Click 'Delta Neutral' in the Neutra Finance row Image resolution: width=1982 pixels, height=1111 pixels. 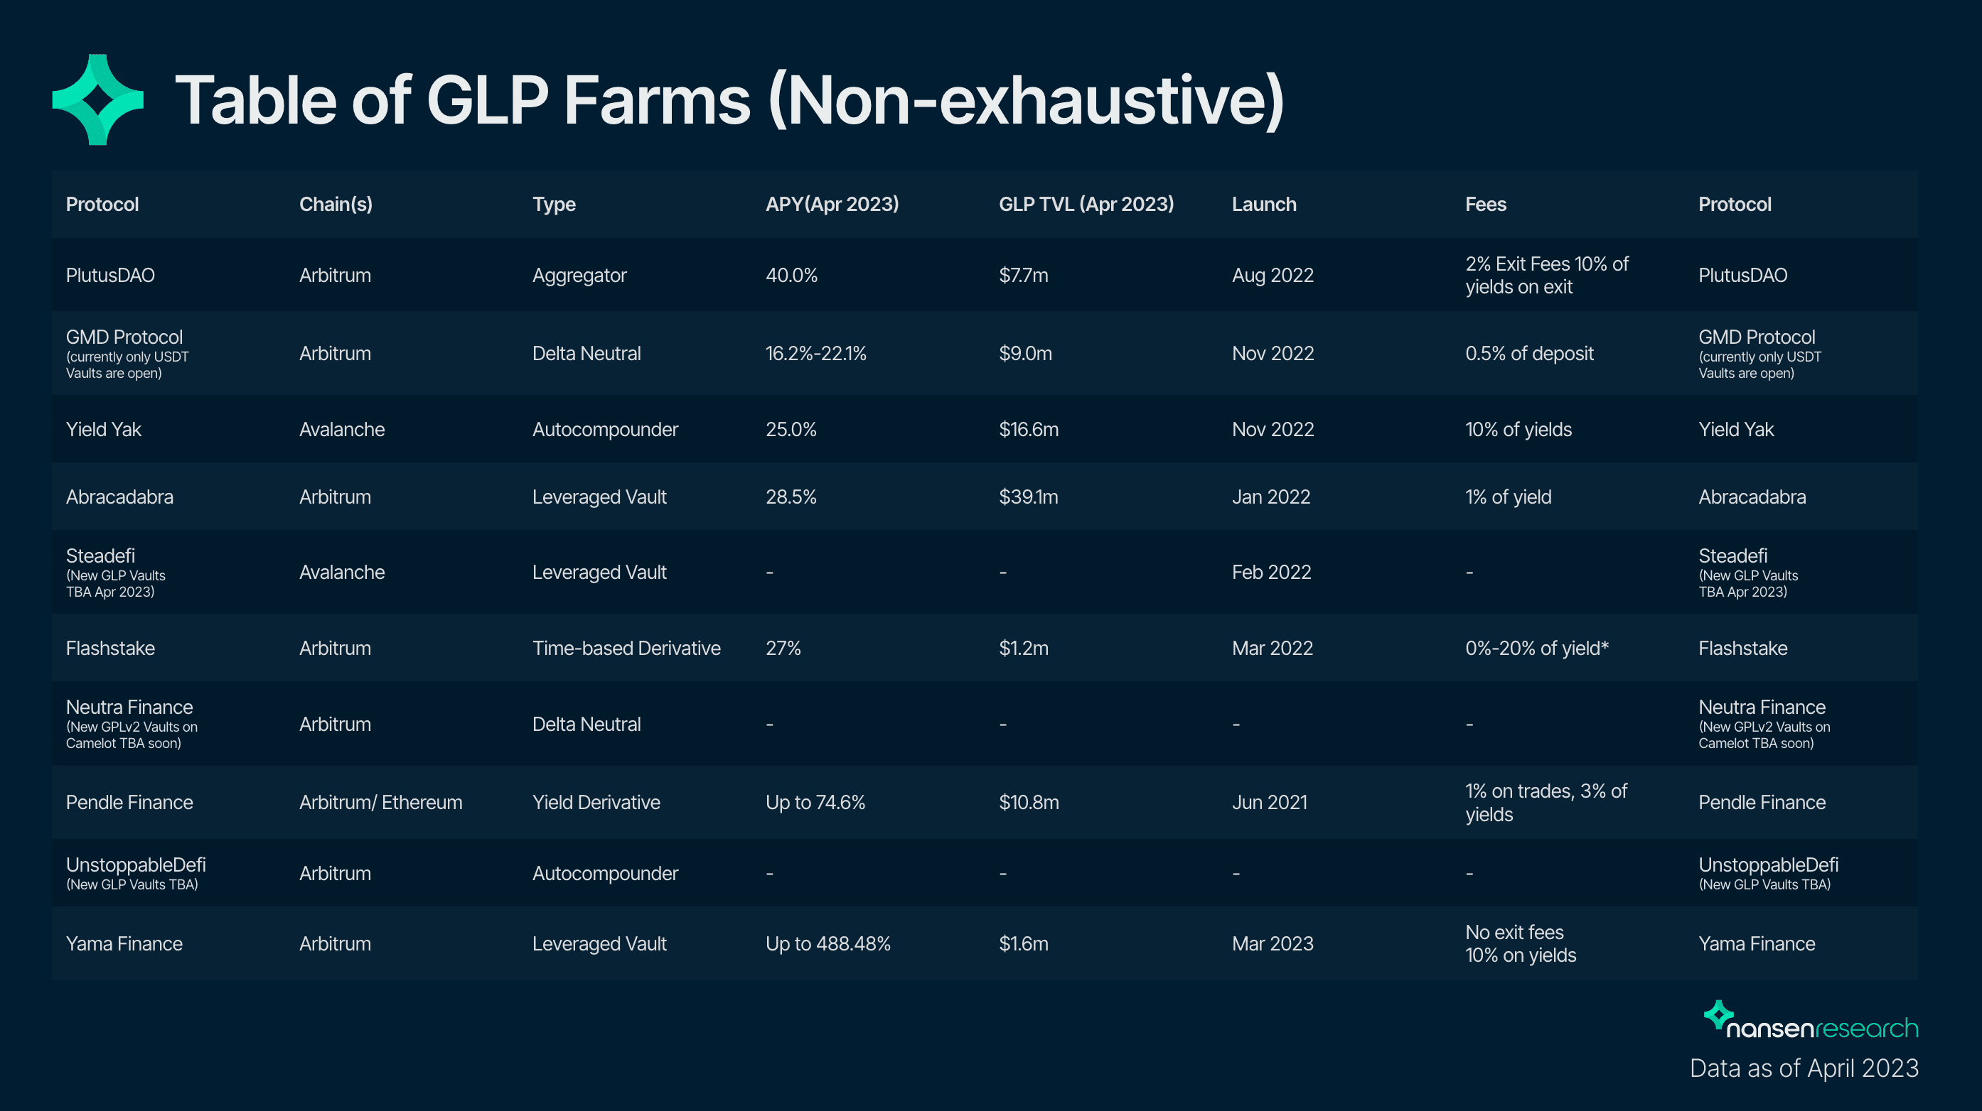586,725
